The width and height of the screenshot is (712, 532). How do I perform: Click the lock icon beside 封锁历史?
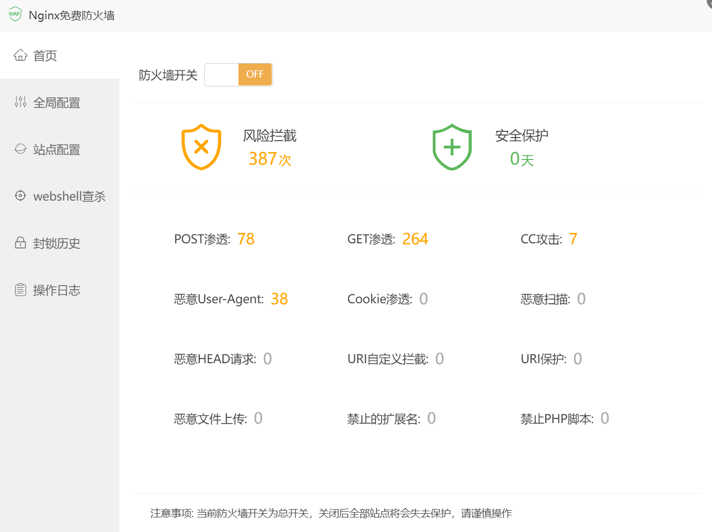tap(20, 243)
